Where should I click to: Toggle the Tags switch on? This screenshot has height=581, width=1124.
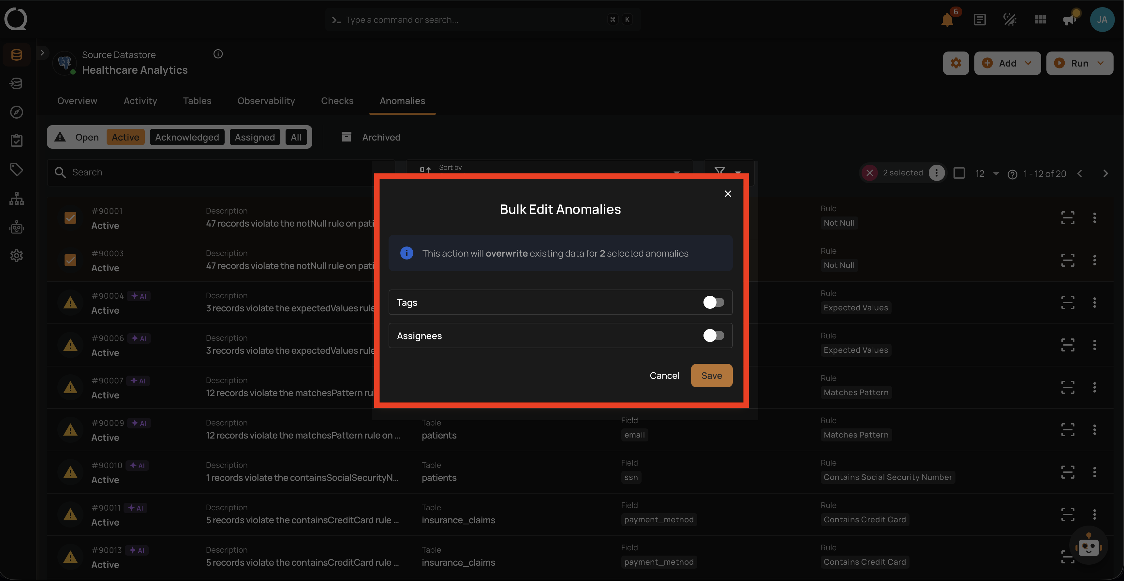tap(713, 302)
